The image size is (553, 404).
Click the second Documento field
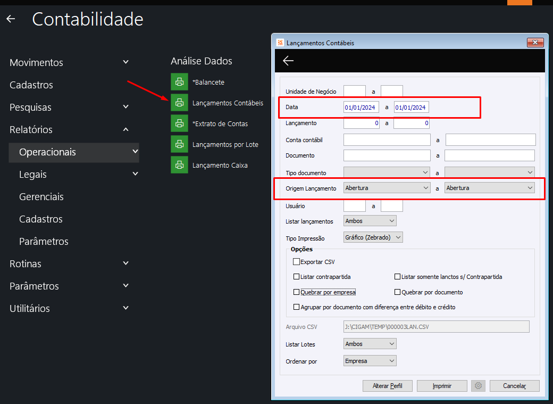coord(490,155)
